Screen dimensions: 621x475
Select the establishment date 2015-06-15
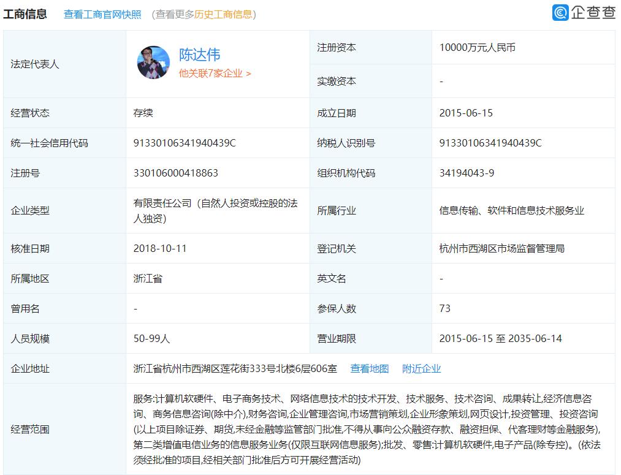(468, 112)
